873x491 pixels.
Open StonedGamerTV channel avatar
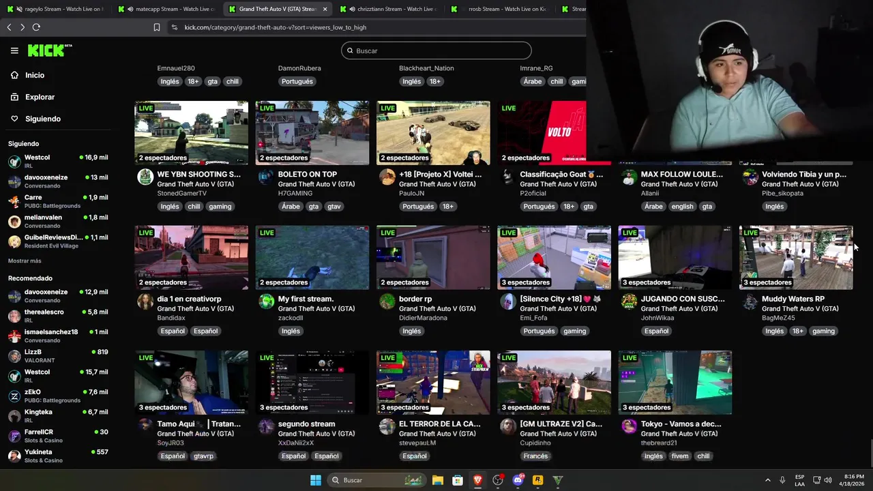(145, 177)
